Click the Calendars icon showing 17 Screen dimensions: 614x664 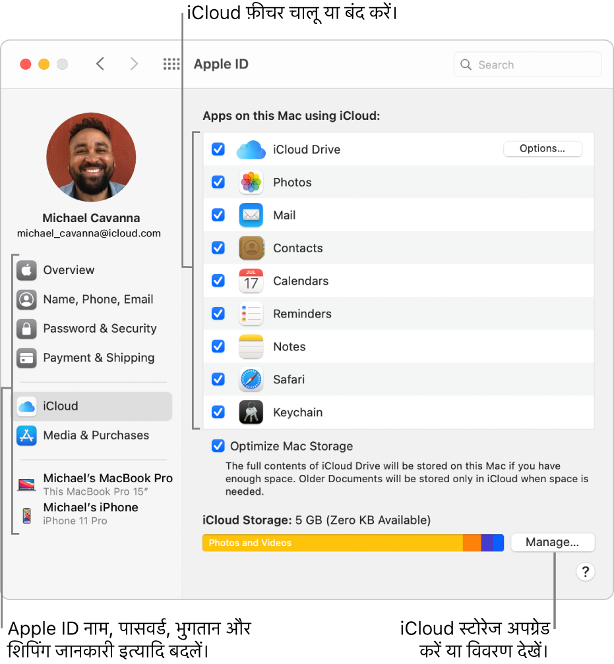(251, 281)
